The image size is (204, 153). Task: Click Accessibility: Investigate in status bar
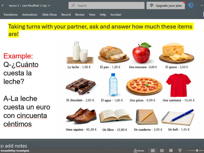pyautogui.click(x=15, y=151)
